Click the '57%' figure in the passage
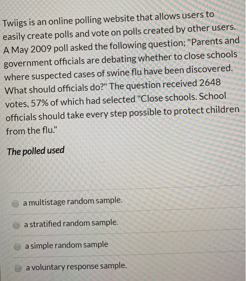The height and width of the screenshot is (281, 246). pos(39,103)
